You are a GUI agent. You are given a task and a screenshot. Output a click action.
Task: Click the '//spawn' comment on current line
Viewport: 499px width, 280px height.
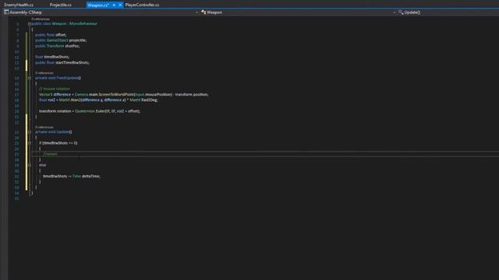tap(50, 154)
